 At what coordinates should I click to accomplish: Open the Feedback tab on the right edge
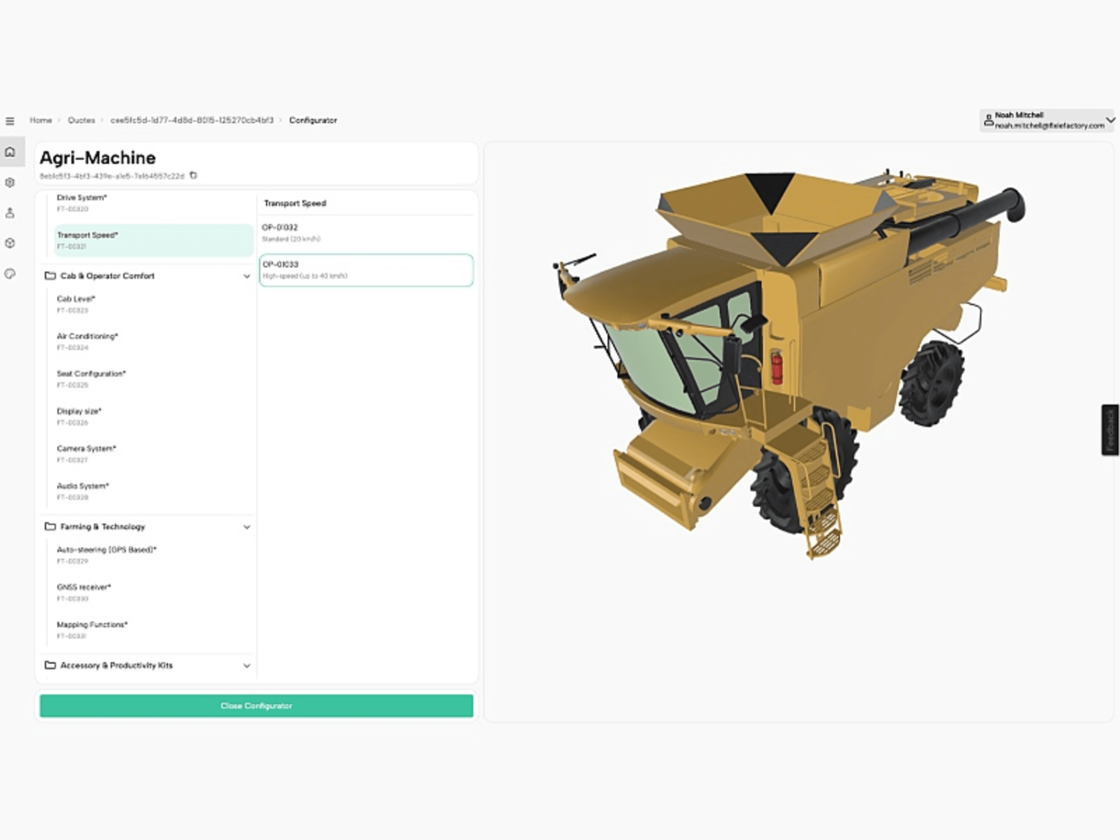coord(1110,428)
